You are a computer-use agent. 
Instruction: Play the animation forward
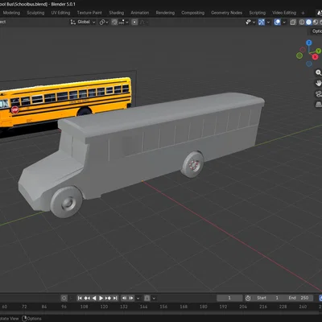click(101, 298)
